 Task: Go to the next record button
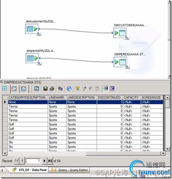(45, 161)
